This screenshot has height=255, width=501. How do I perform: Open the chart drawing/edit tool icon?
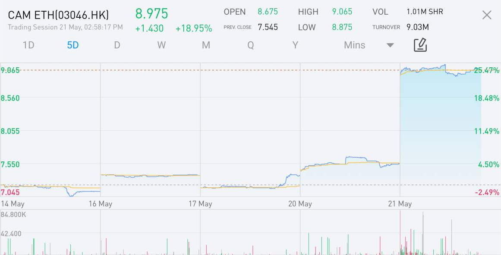tap(420, 45)
